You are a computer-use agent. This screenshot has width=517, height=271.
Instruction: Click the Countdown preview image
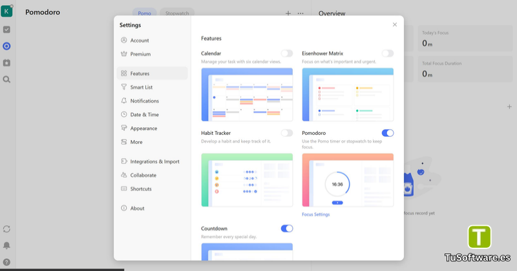(x=247, y=252)
